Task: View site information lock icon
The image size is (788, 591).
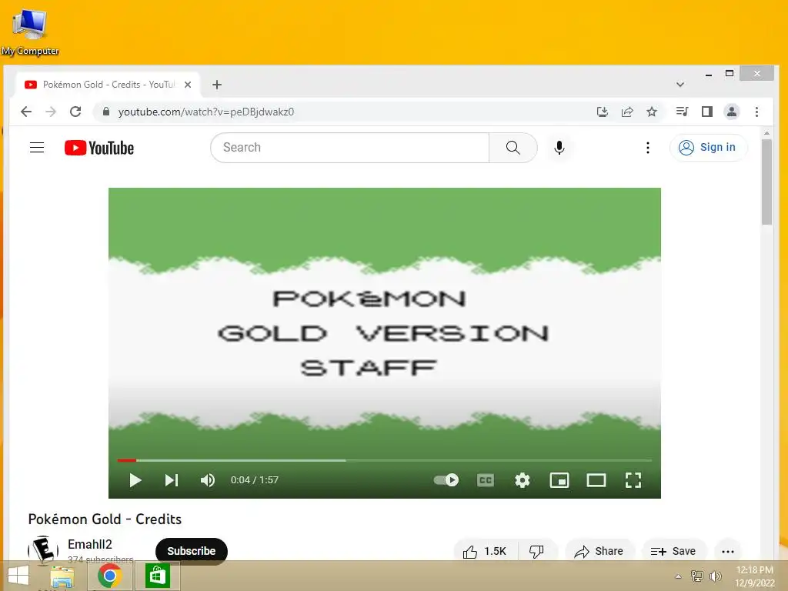Action: 106,112
